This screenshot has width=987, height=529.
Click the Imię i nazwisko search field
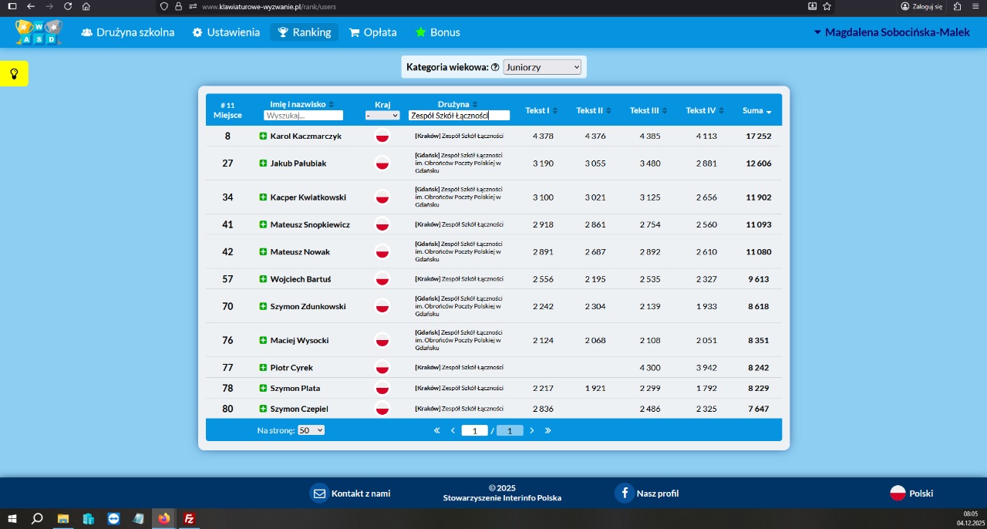(303, 116)
